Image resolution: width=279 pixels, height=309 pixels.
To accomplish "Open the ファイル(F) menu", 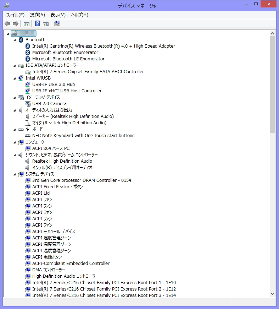I will click(15, 15).
